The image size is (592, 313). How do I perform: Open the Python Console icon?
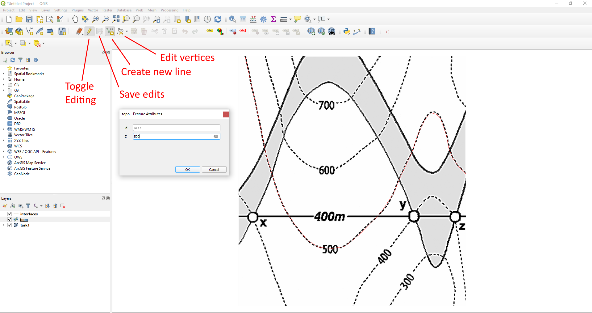pos(346,31)
